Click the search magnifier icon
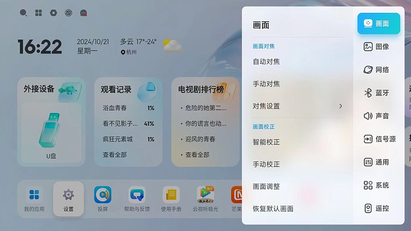Image resolution: width=411 pixels, height=231 pixels. (23, 13)
